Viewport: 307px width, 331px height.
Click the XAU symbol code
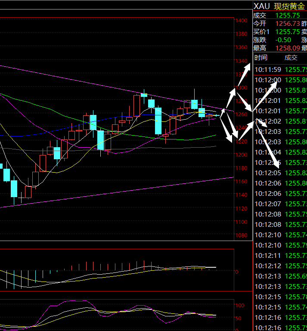[262, 6]
